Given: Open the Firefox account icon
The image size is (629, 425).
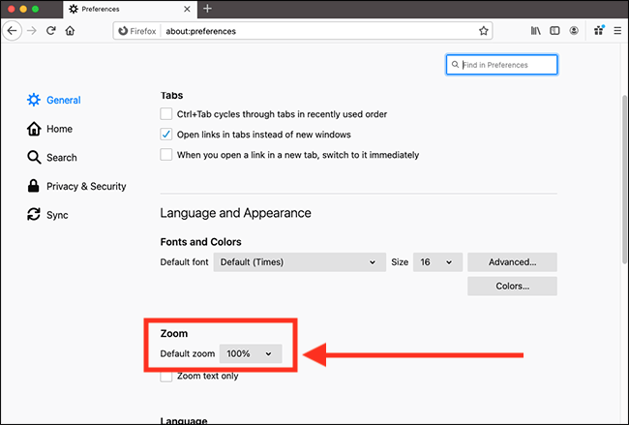Looking at the screenshot, I should tap(574, 31).
